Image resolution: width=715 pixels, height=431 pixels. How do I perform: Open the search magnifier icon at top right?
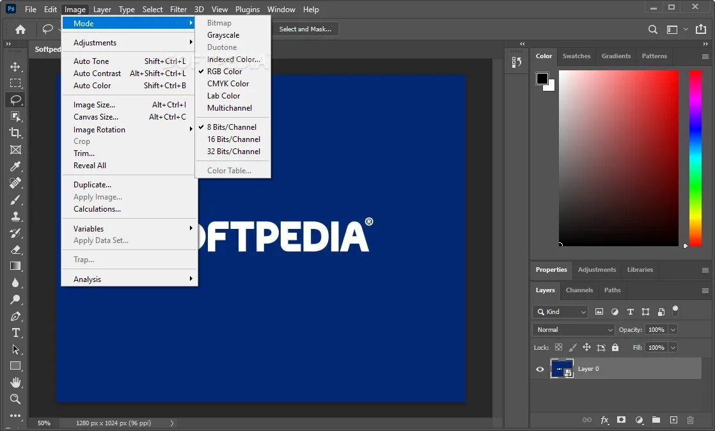click(x=653, y=29)
